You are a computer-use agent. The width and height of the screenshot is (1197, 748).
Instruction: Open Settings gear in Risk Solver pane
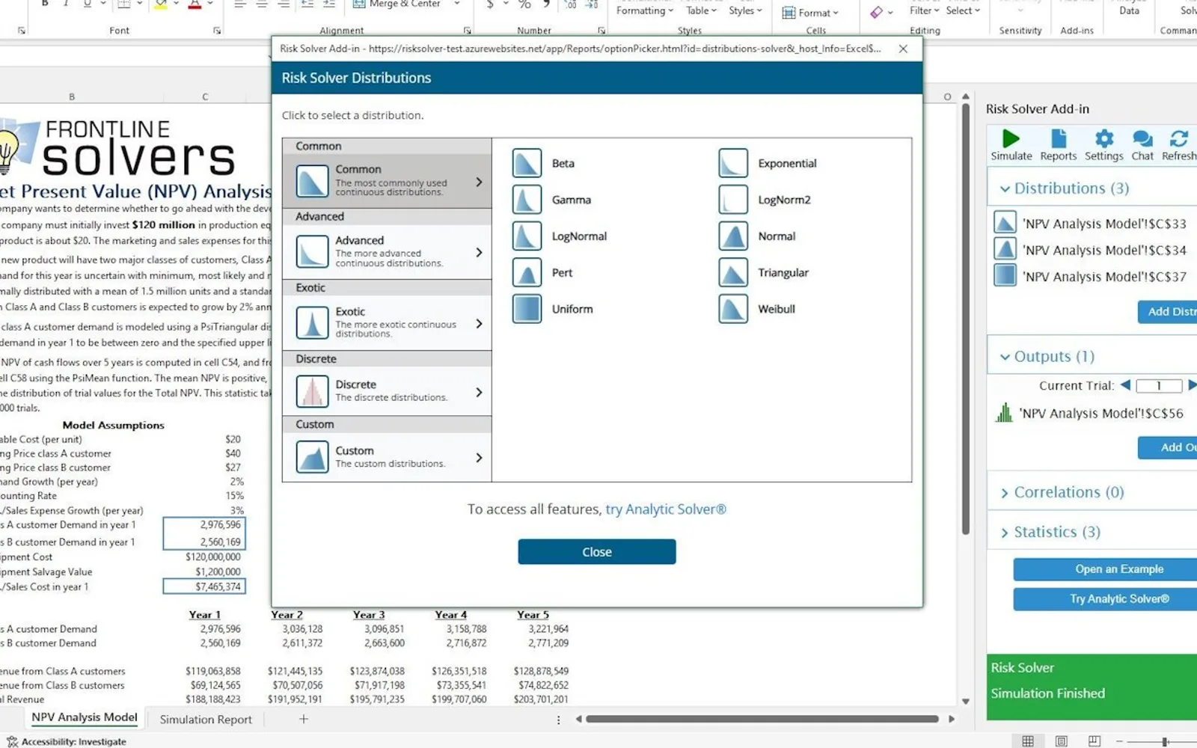tap(1104, 145)
